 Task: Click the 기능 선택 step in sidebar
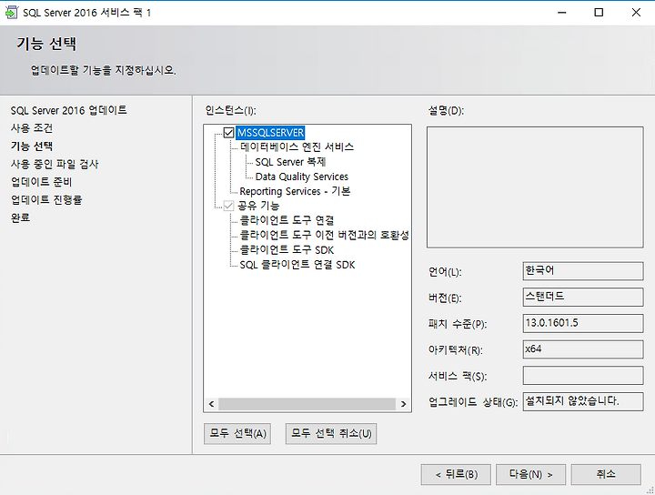[x=32, y=146]
